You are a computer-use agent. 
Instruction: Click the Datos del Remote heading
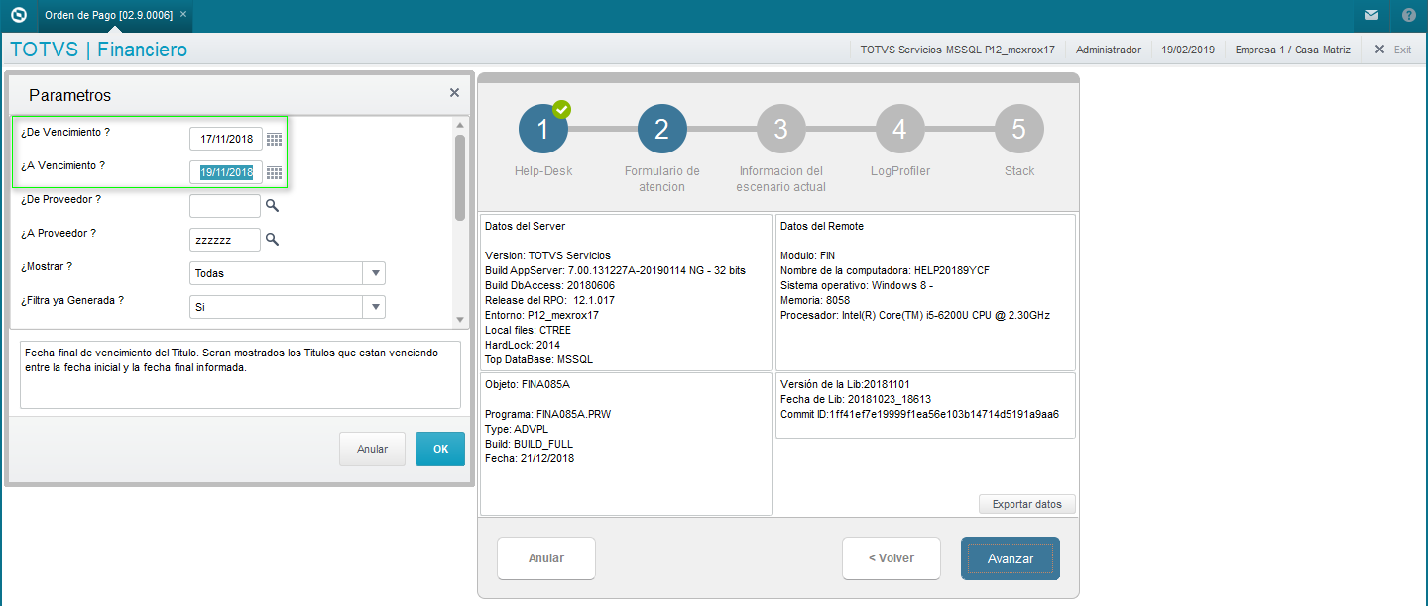coord(822,226)
